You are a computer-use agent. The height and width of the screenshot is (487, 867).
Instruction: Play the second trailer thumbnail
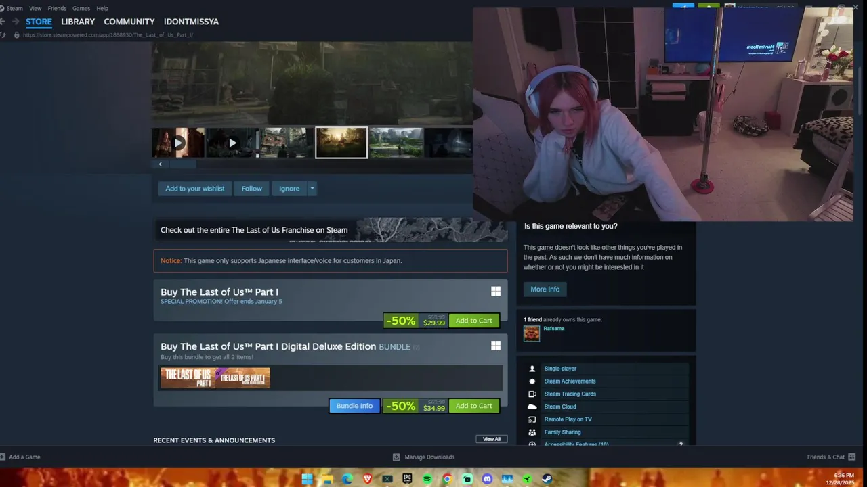[x=232, y=143]
